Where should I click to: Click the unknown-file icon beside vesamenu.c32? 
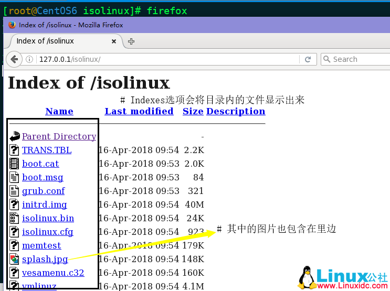coord(14,273)
